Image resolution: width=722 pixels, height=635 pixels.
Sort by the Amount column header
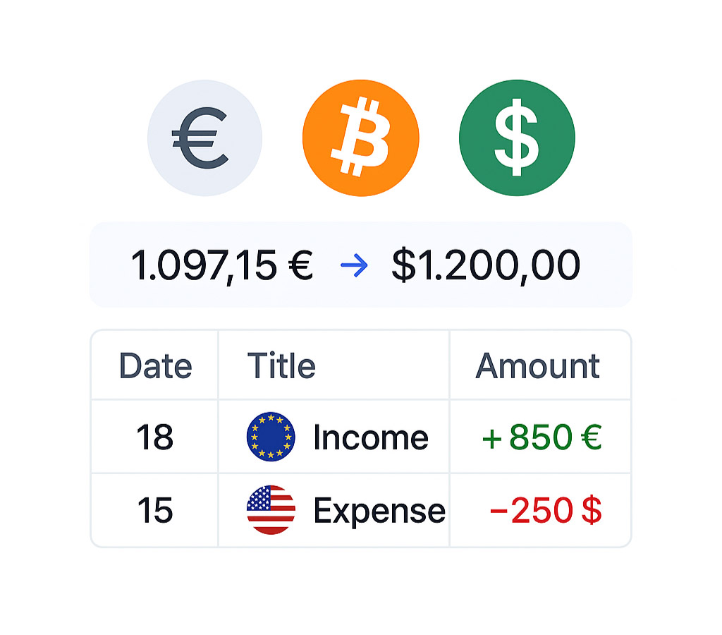537,366
